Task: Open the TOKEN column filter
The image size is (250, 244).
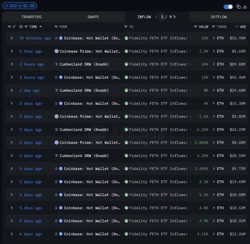Action: tap(213, 27)
